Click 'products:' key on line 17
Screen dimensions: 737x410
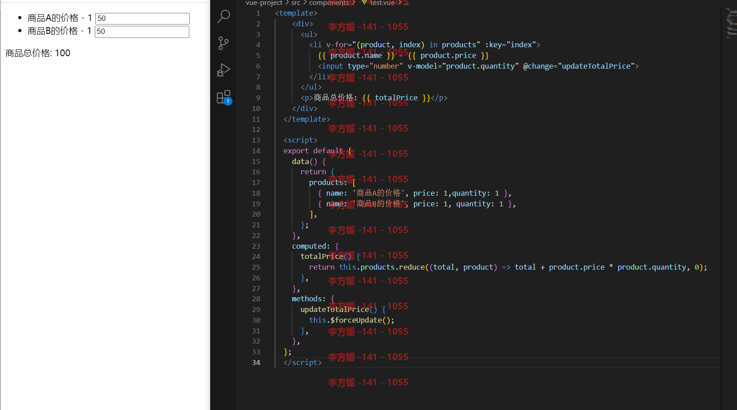coord(328,183)
